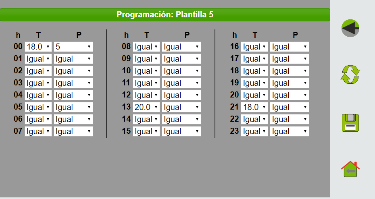Open the P dropdown for hour 21
Viewport: 375px width, 199px height.
click(290, 107)
